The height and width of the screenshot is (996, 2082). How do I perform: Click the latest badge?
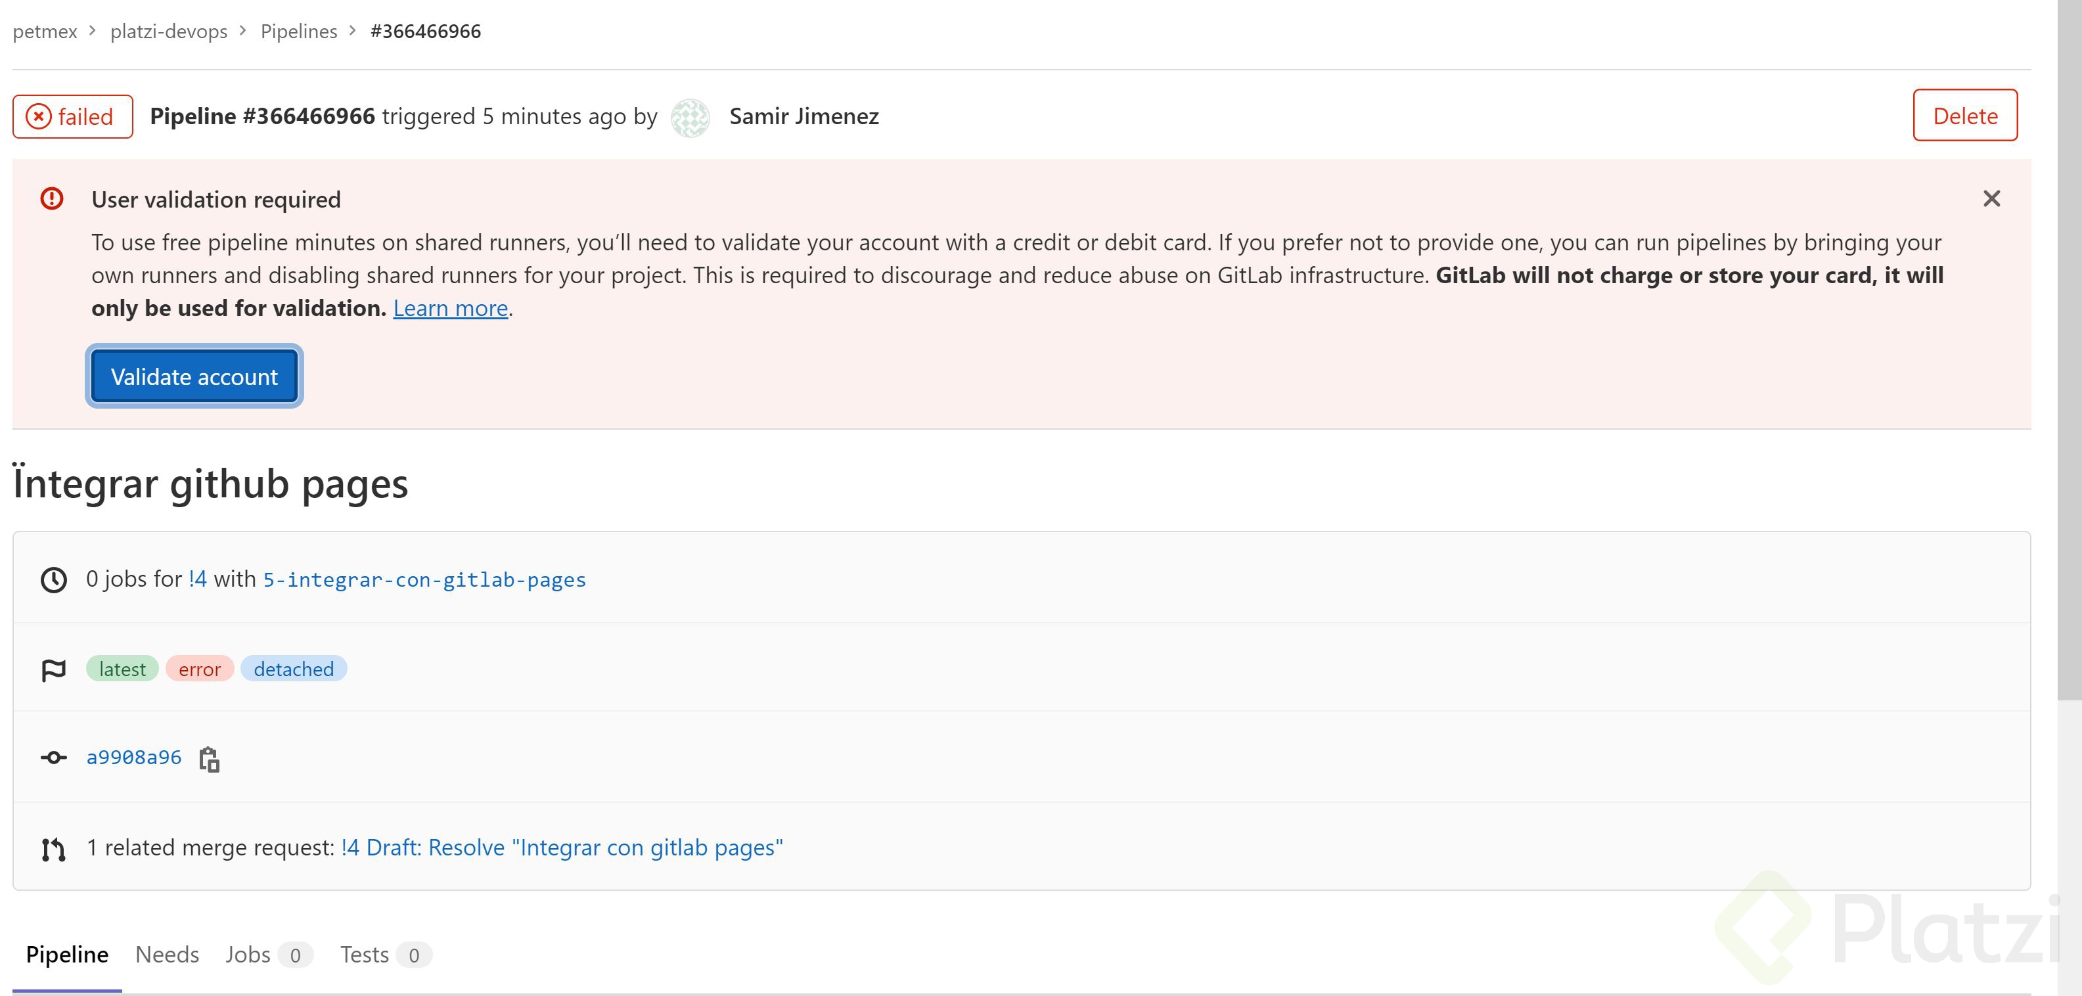[x=122, y=669]
